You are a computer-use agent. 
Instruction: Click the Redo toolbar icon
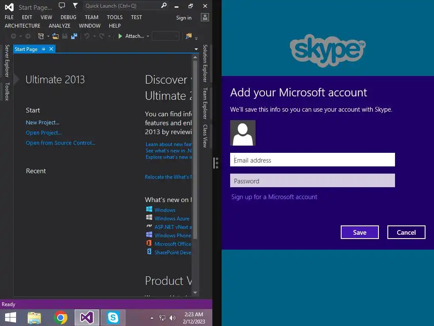point(102,36)
